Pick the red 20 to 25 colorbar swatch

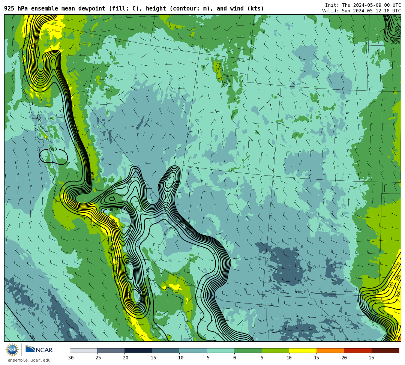tap(358, 350)
